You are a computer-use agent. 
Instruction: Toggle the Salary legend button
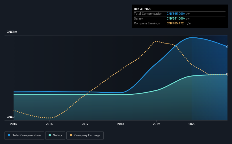[55, 135]
